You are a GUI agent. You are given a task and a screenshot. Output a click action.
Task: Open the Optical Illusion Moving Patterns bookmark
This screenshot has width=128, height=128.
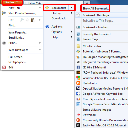(x=105, y=89)
